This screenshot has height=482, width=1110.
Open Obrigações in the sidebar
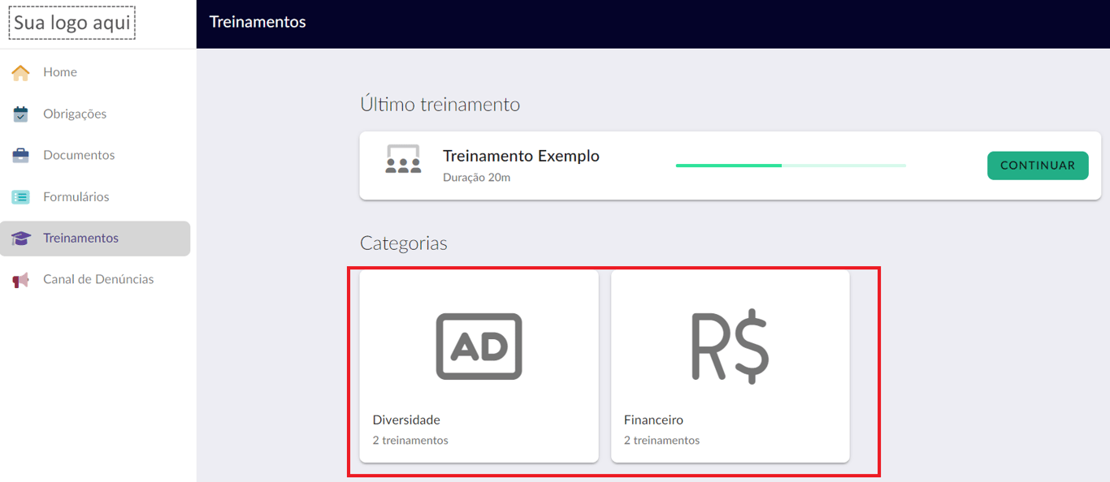coord(95,114)
